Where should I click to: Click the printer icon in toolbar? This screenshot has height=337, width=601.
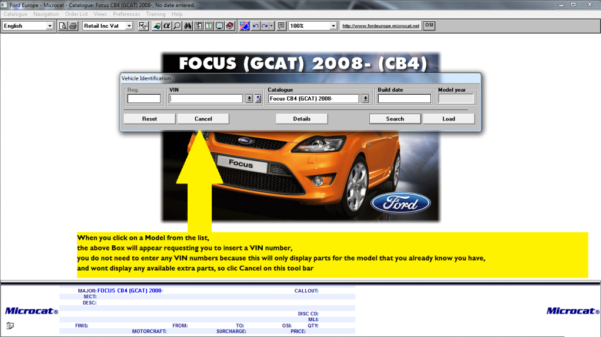coord(73,26)
